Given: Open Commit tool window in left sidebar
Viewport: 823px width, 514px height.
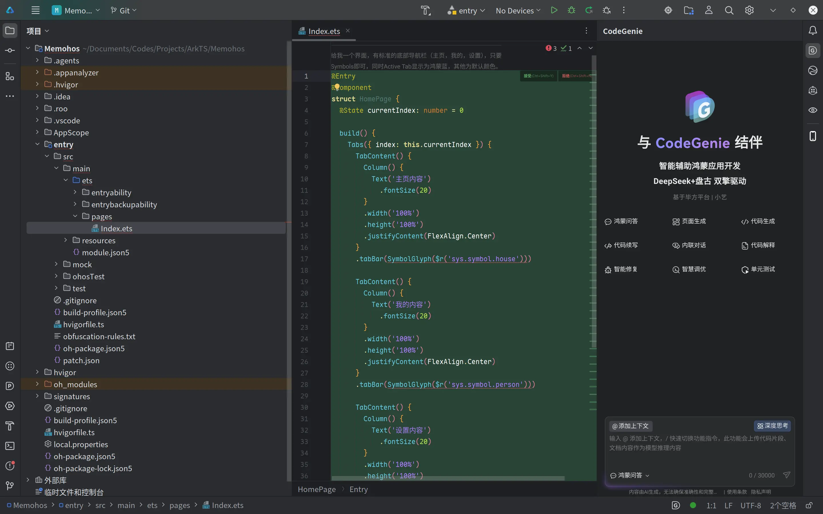Looking at the screenshot, I should [10, 50].
